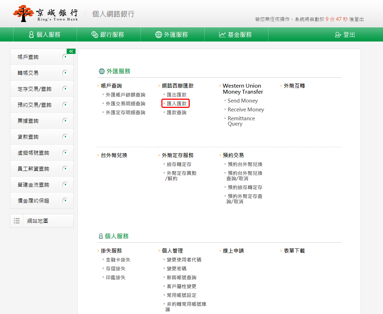Open the 表單下載 heading link
The height and width of the screenshot is (314, 383).
294,251
